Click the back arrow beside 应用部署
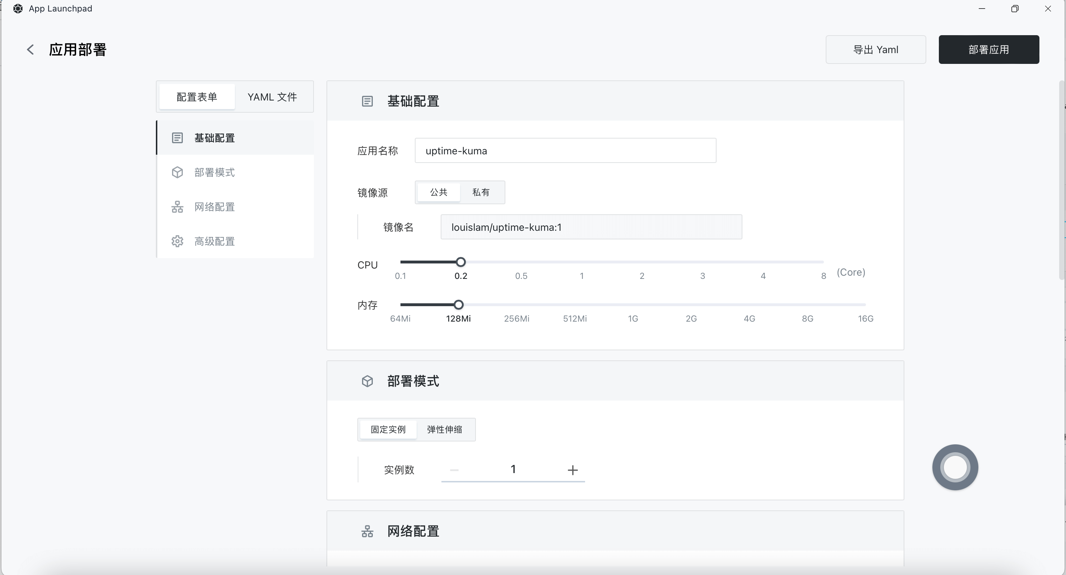Image resolution: width=1066 pixels, height=575 pixels. (x=30, y=50)
